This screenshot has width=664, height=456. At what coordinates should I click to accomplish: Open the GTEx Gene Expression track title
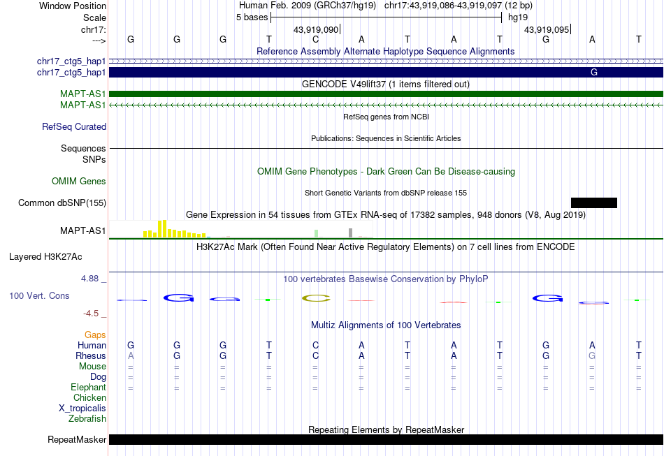click(x=386, y=215)
